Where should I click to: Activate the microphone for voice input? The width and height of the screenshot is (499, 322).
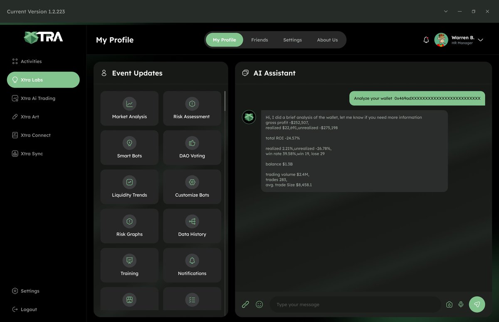[461, 304]
